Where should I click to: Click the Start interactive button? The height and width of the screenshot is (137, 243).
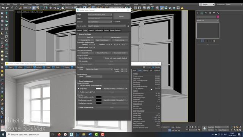point(115,37)
